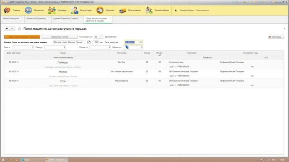Open the calendar picker for Дата разгрузки

click(140, 42)
